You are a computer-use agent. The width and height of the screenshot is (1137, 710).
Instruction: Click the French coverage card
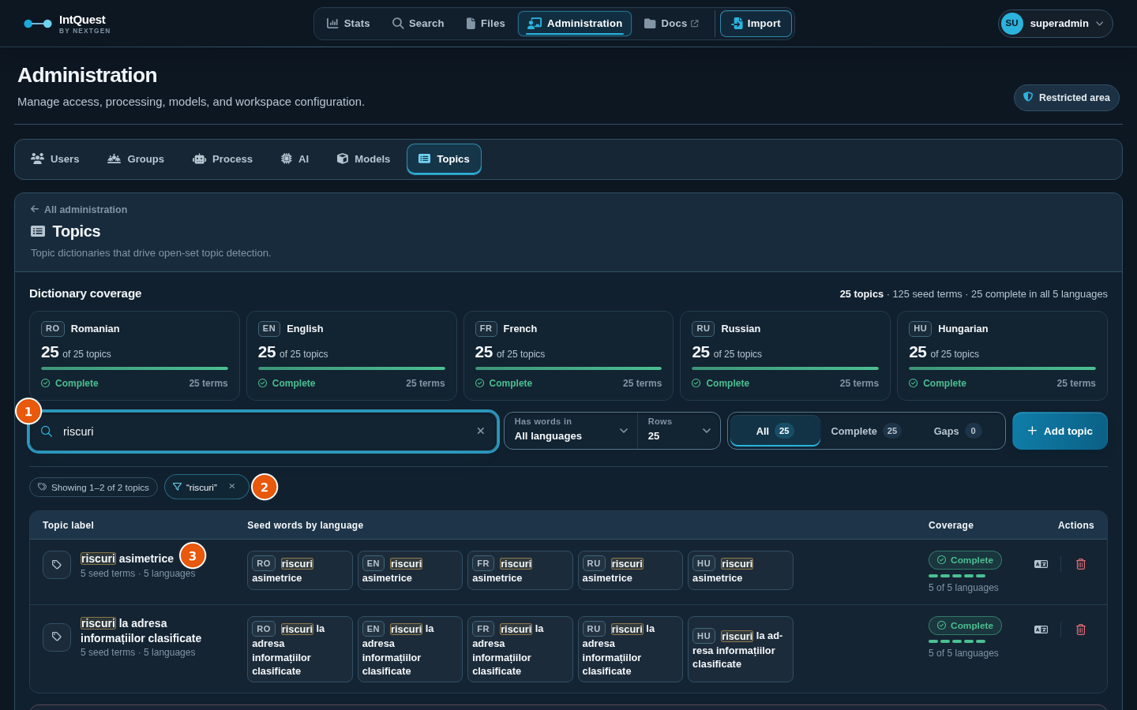568,356
